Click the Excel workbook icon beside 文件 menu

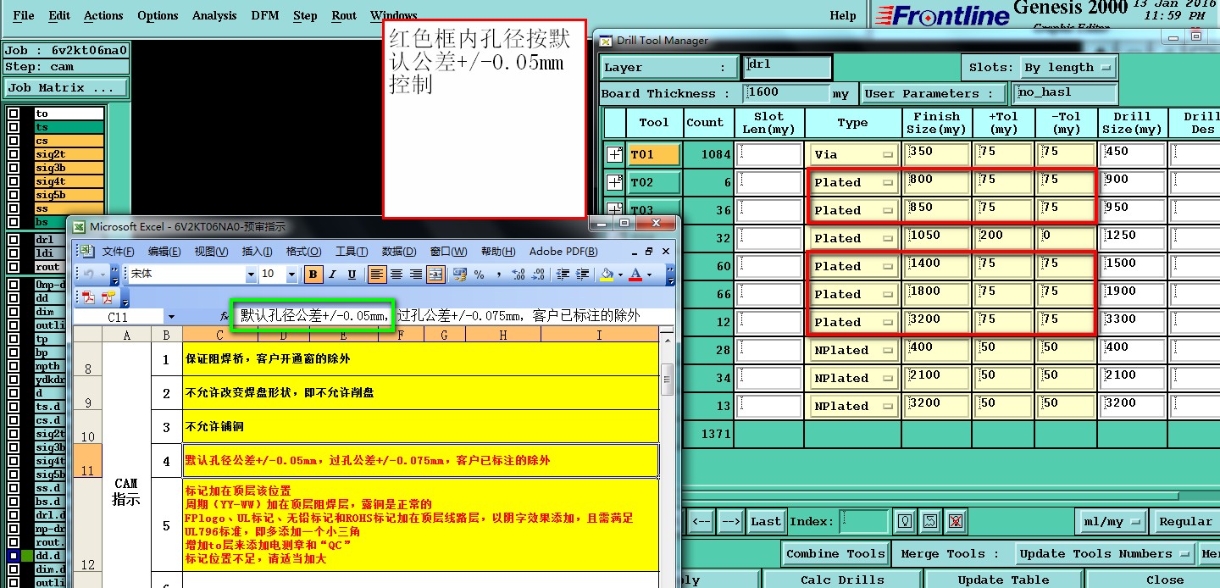pyautogui.click(x=86, y=251)
